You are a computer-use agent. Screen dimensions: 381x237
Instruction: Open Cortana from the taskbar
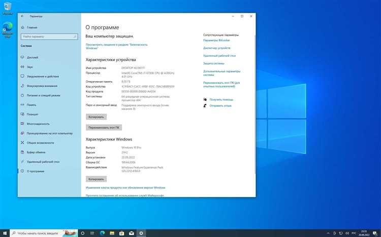click(83, 233)
